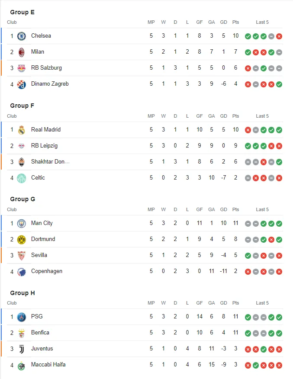The height and width of the screenshot is (379, 293).
Task: Click the Benfica club crest icon
Action: pyautogui.click(x=22, y=333)
